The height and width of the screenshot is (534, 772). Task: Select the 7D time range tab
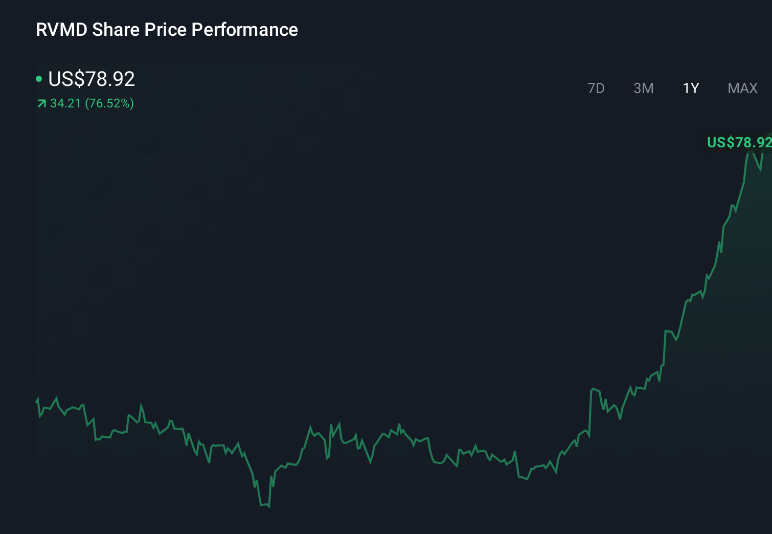[597, 88]
